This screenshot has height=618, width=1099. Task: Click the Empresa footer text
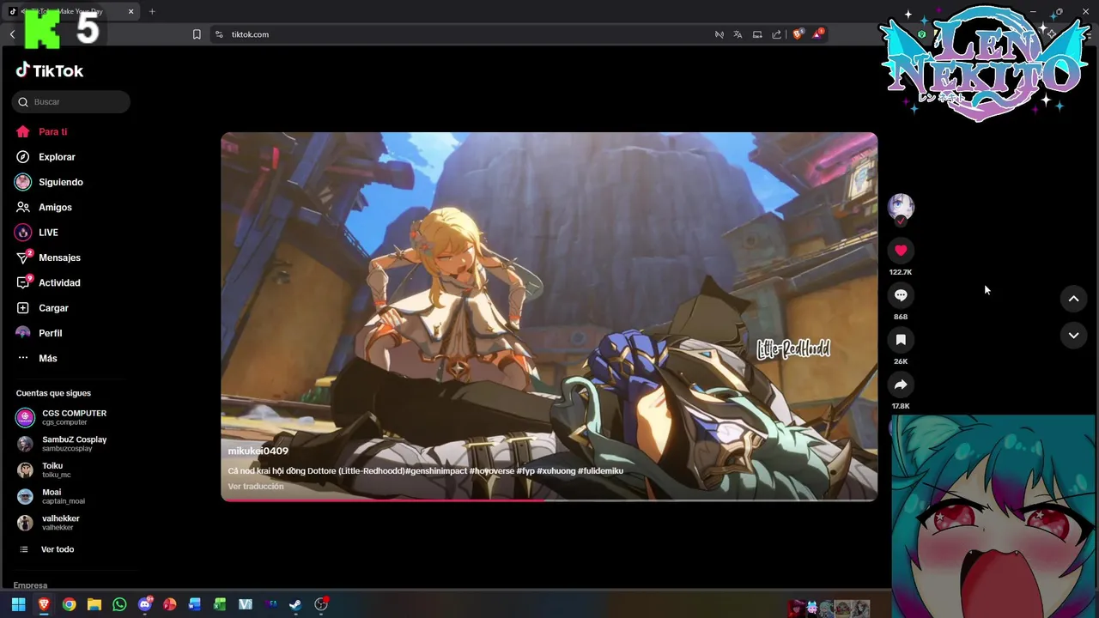pos(31,585)
